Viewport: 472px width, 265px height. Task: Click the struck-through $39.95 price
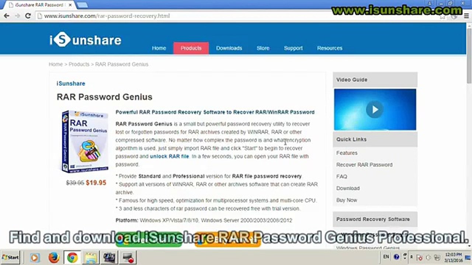pos(75,183)
